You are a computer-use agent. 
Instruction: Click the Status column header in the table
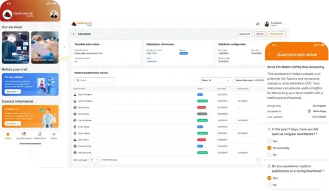pos(200,89)
